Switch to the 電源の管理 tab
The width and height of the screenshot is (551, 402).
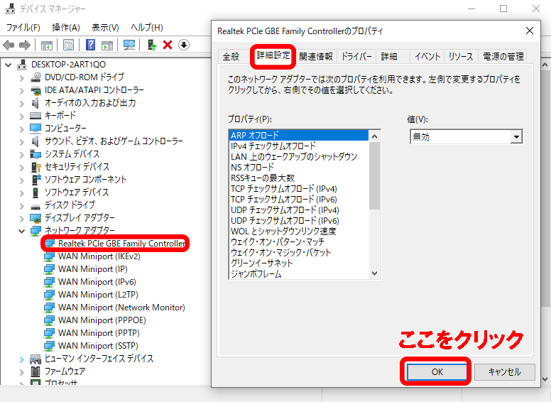click(x=503, y=57)
